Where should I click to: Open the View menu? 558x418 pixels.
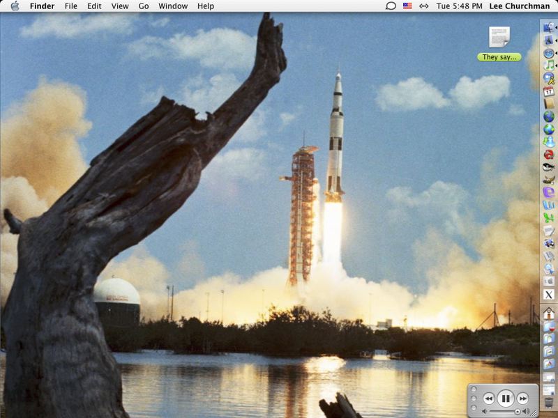tap(120, 6)
